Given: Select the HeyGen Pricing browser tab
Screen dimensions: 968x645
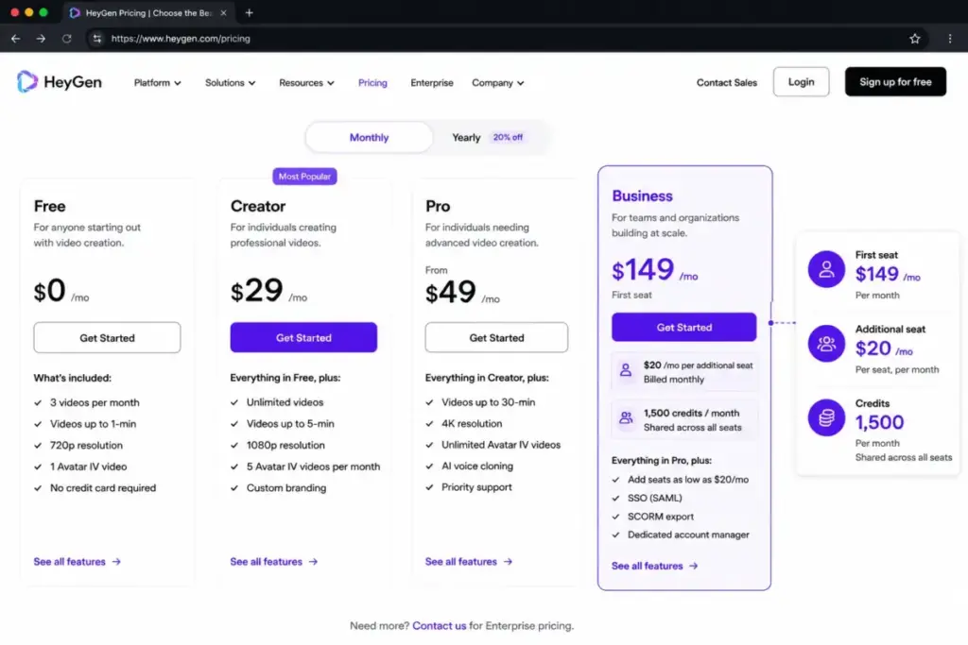Looking at the screenshot, I should point(148,12).
